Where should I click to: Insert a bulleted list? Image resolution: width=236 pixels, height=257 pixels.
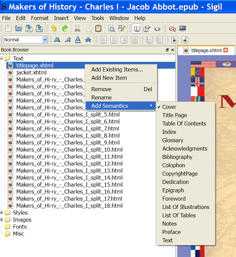point(149,40)
